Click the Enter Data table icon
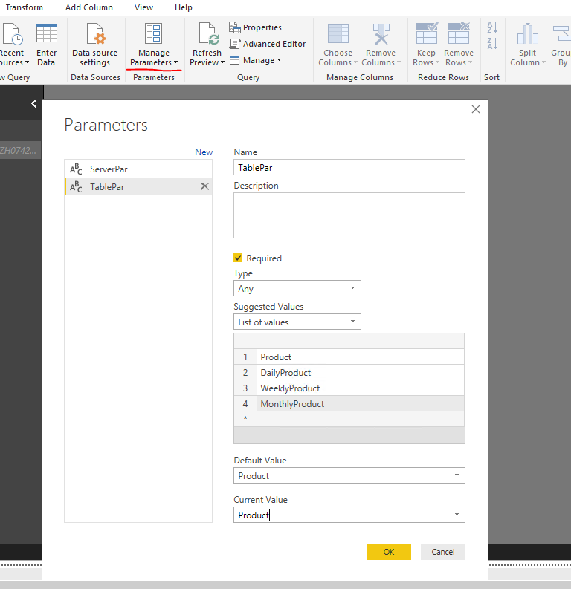The width and height of the screenshot is (571, 589). click(47, 33)
